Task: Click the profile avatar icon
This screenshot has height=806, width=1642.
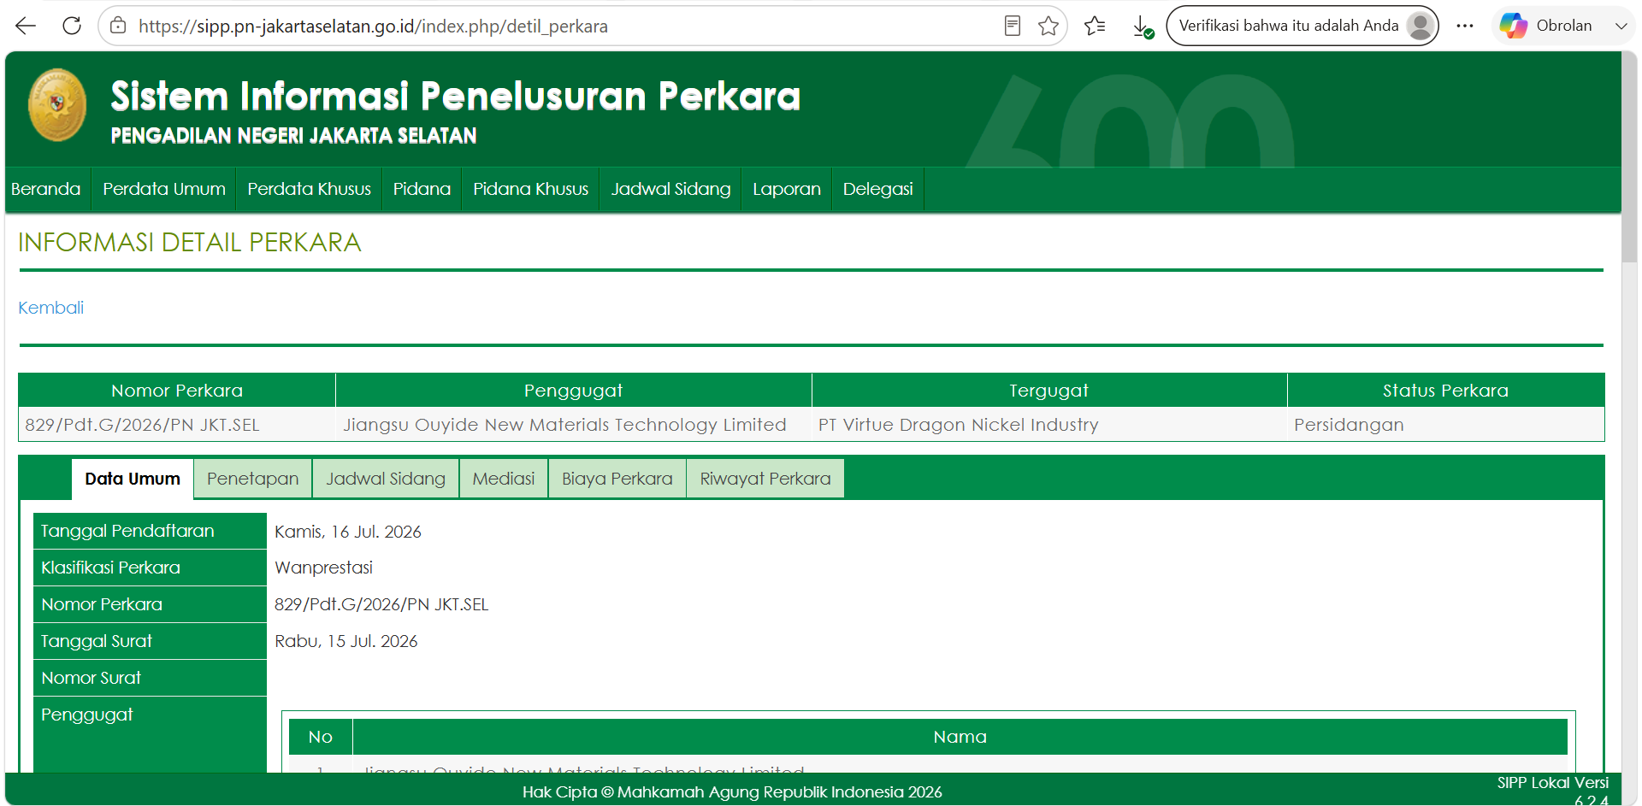Action: point(1421,26)
